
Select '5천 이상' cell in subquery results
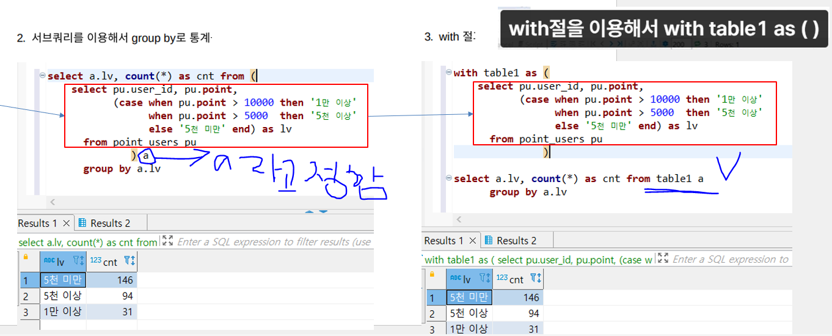click(63, 296)
